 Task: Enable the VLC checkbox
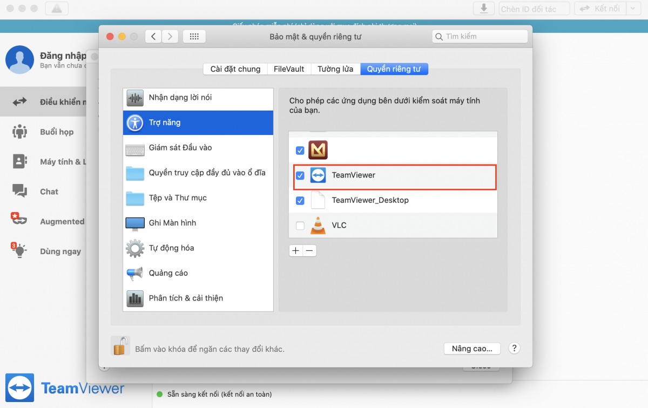[x=300, y=225]
